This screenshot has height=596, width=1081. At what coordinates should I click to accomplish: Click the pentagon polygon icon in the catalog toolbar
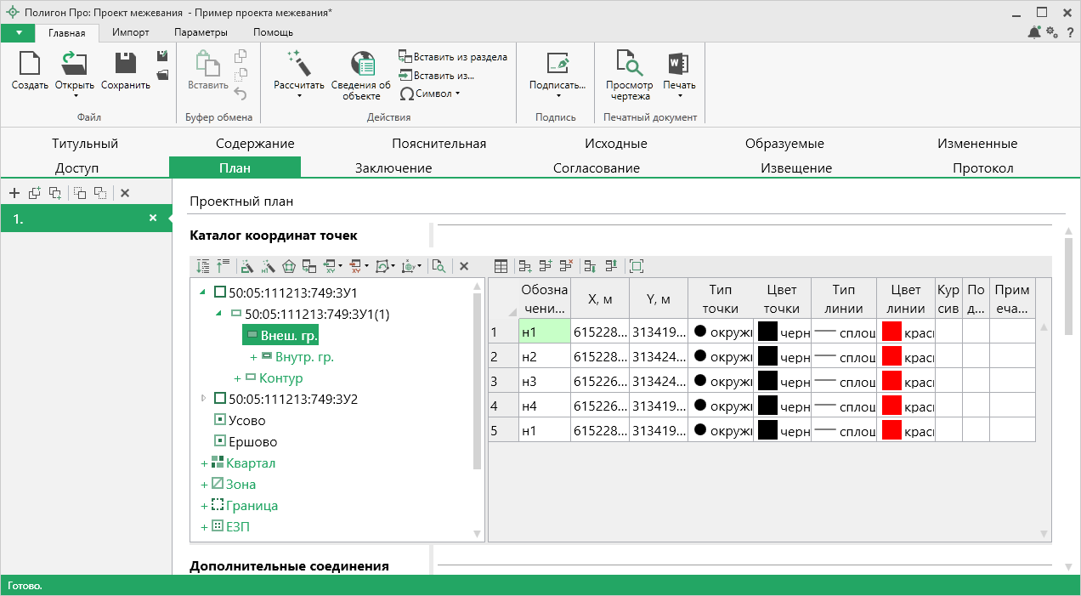(290, 266)
